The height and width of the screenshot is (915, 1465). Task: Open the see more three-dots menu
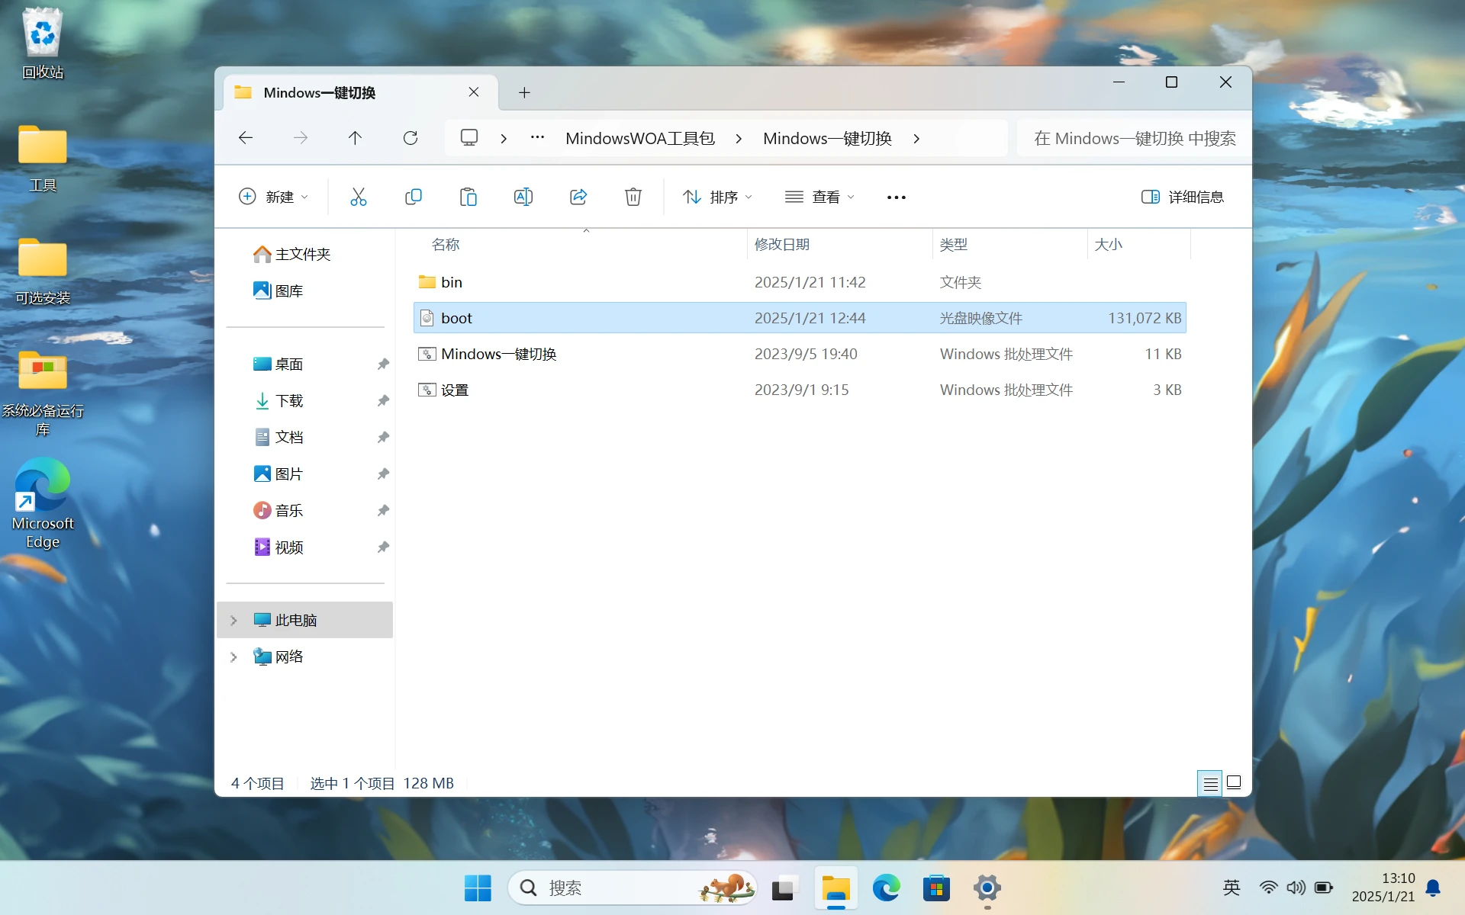(896, 197)
